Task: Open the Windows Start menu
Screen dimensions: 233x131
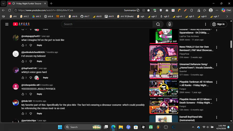Action: pos(60,127)
